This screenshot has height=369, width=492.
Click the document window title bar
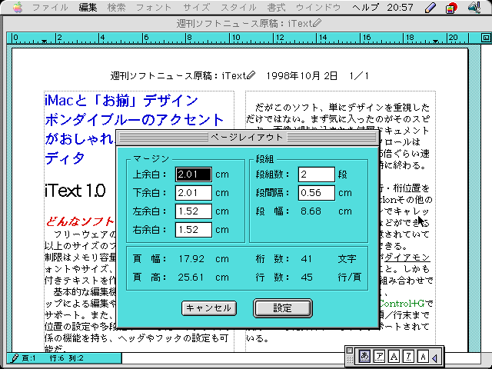[246, 23]
